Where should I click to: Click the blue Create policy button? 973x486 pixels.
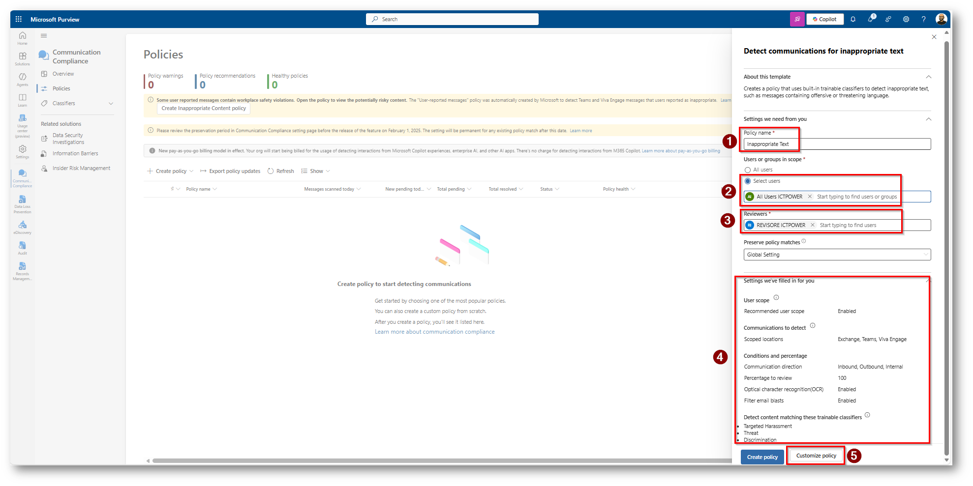tap(762, 457)
